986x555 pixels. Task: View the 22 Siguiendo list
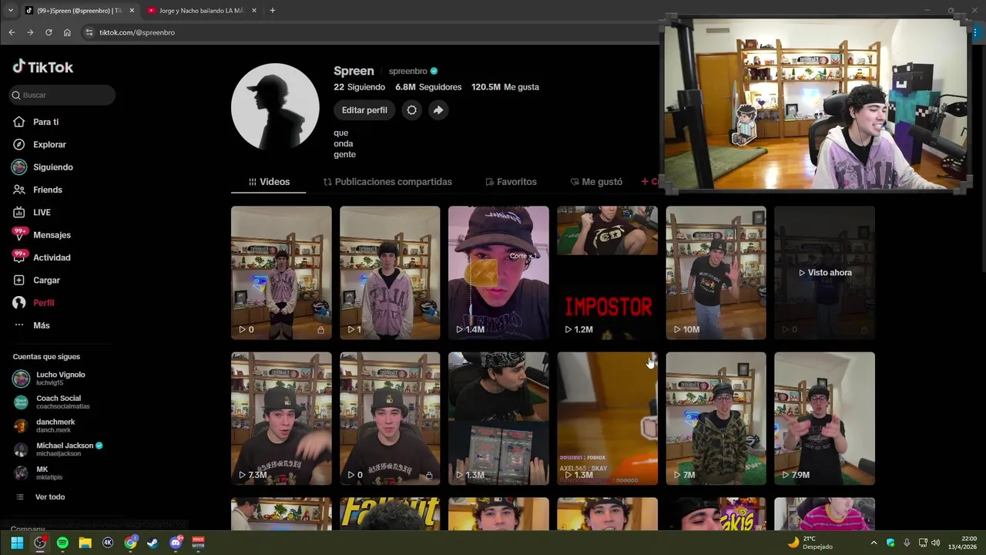[x=359, y=87]
